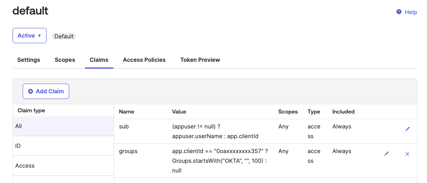Show the Token Preview tab
The width and height of the screenshot is (427, 183).
(x=200, y=60)
